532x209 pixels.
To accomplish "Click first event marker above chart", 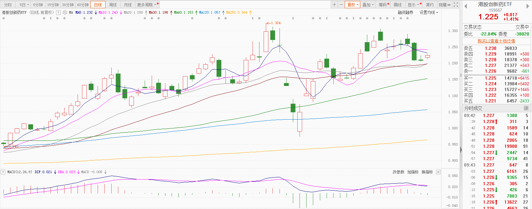I will pyautogui.click(x=3, y=18).
